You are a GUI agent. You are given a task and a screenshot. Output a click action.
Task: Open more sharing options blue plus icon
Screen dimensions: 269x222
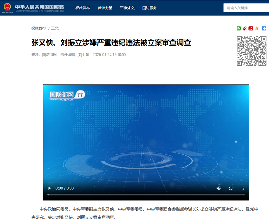tap(264, 28)
